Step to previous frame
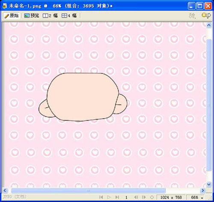Screen dimensions: 214x202 136,197
